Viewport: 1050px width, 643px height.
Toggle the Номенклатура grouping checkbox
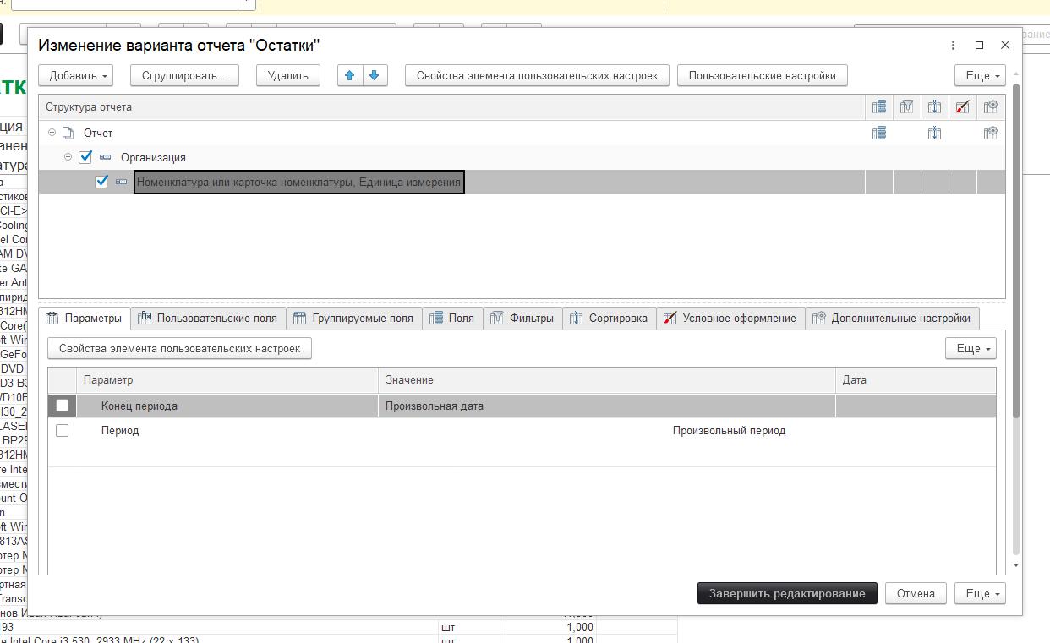(x=101, y=182)
